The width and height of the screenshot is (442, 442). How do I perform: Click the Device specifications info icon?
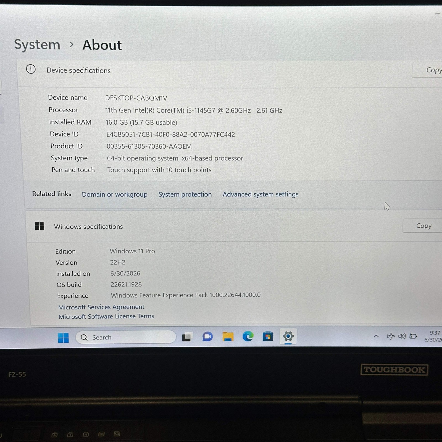click(x=31, y=69)
